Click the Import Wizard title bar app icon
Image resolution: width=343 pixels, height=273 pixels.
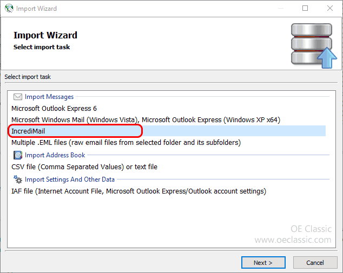9,8
